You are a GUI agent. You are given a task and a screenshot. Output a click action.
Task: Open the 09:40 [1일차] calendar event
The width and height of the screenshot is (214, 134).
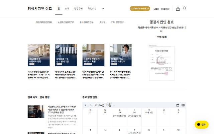pos(119,116)
